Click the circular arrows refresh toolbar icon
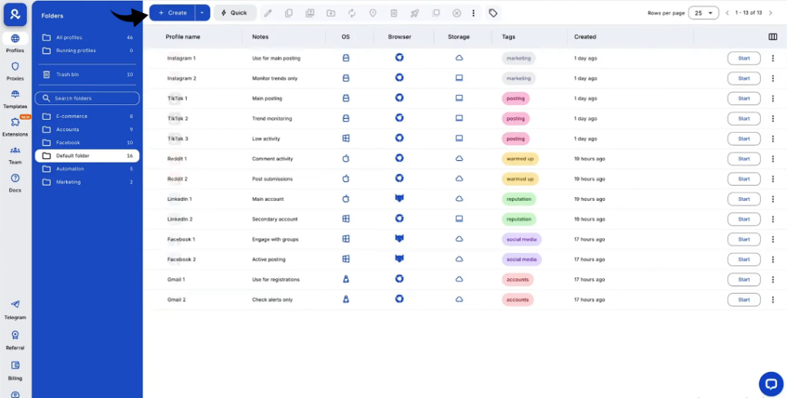This screenshot has height=398, width=787. tap(352, 13)
